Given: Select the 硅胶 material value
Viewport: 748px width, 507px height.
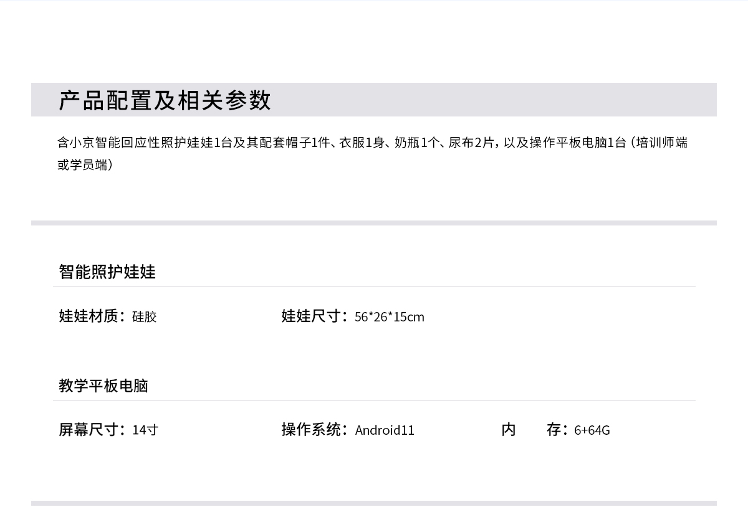Looking at the screenshot, I should [144, 317].
